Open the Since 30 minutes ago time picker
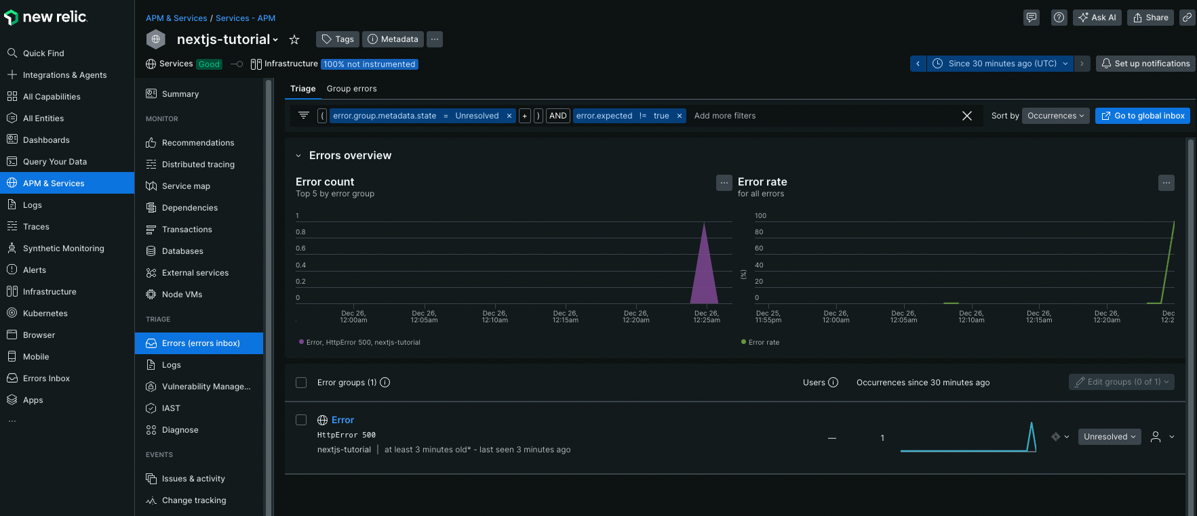 click(1000, 64)
